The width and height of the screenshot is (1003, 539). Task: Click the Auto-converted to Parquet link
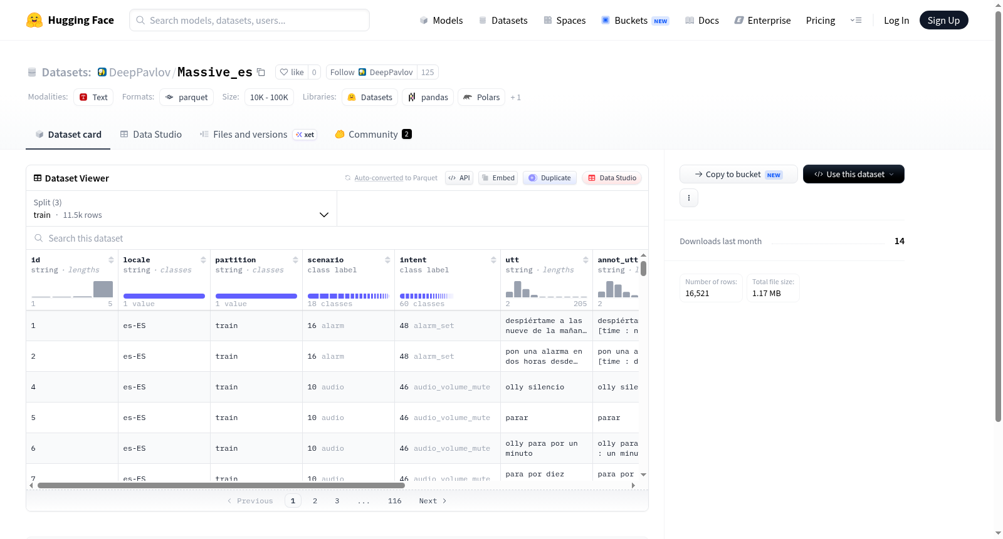point(379,178)
